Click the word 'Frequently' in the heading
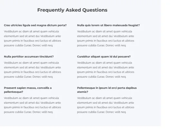The height and width of the screenshot is (131, 177). (x=51, y=10)
